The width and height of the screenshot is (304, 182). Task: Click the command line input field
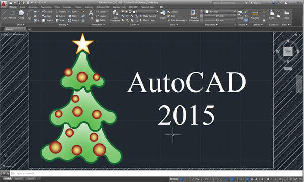[x=156, y=173]
